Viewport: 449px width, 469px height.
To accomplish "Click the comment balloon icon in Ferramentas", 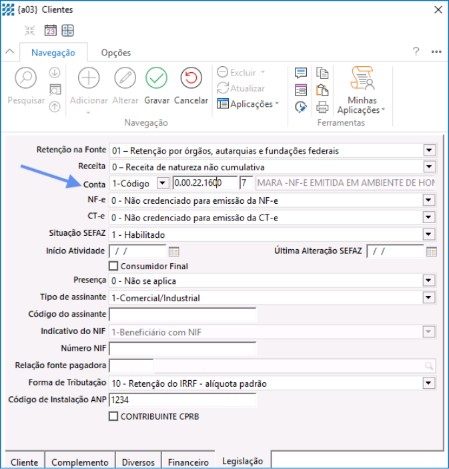I will [301, 73].
